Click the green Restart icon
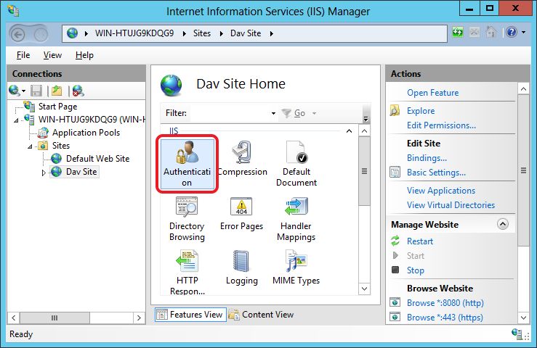This screenshot has height=348, width=537. click(x=395, y=241)
